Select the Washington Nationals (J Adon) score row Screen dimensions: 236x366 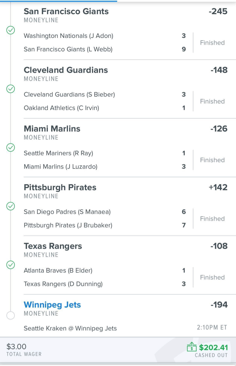(x=105, y=36)
